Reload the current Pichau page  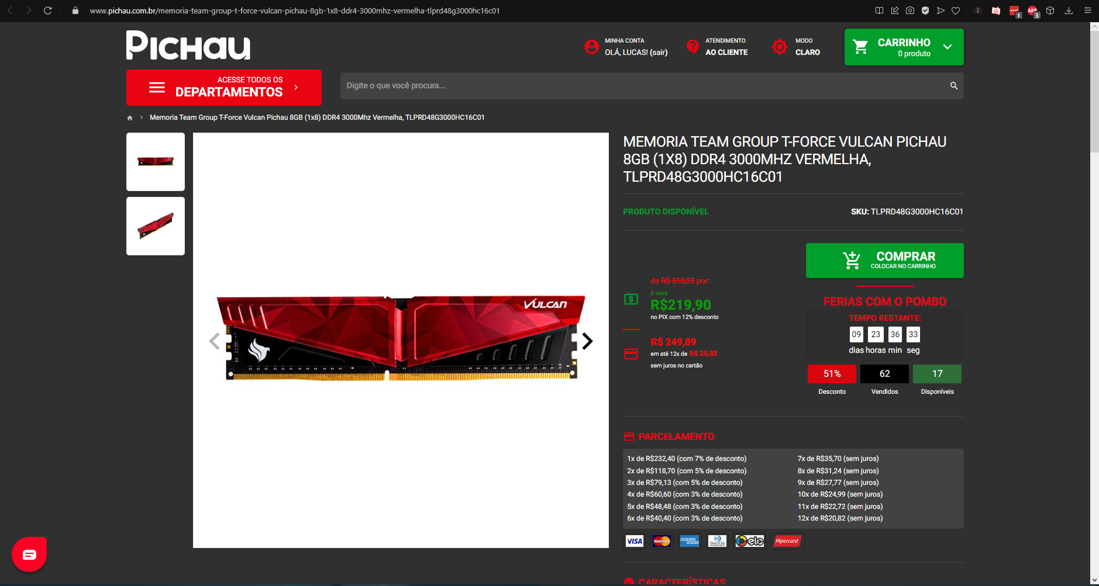point(48,11)
